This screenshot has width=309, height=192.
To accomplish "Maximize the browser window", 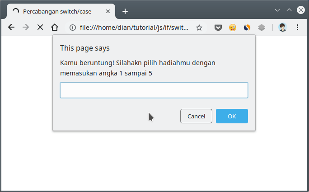I will pyautogui.click(x=289, y=9).
